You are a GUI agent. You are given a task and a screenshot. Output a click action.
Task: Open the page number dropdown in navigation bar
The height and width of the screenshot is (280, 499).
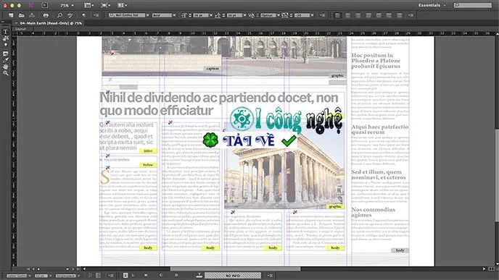67,269
